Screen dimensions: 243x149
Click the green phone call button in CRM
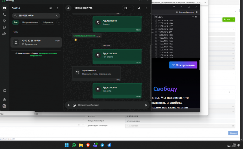pos(227,19)
